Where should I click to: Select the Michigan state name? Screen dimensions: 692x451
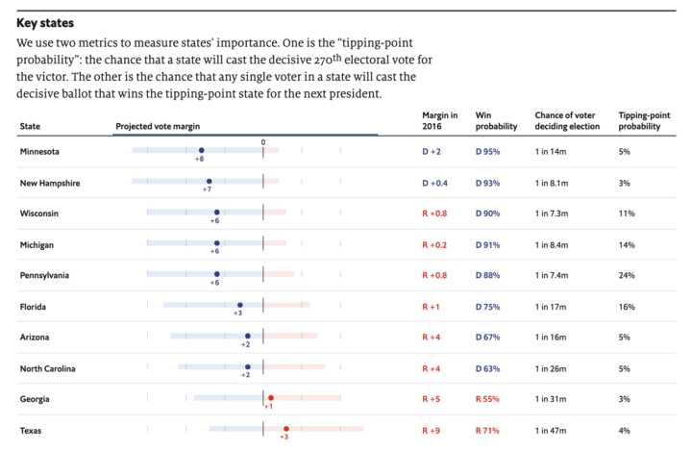point(37,245)
